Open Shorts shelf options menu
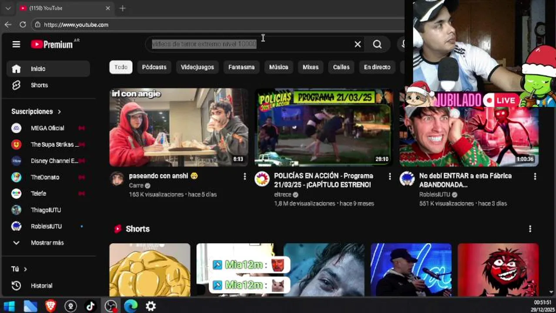The width and height of the screenshot is (556, 313). pos(530,229)
